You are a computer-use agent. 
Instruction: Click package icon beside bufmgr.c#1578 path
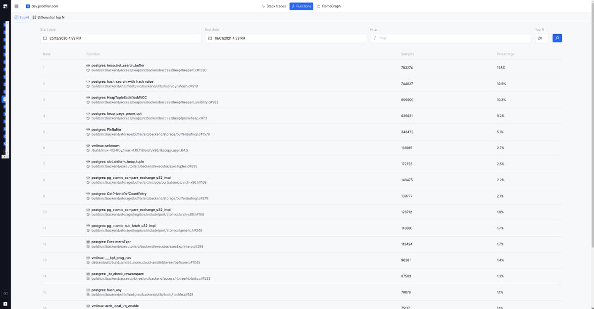(x=88, y=134)
